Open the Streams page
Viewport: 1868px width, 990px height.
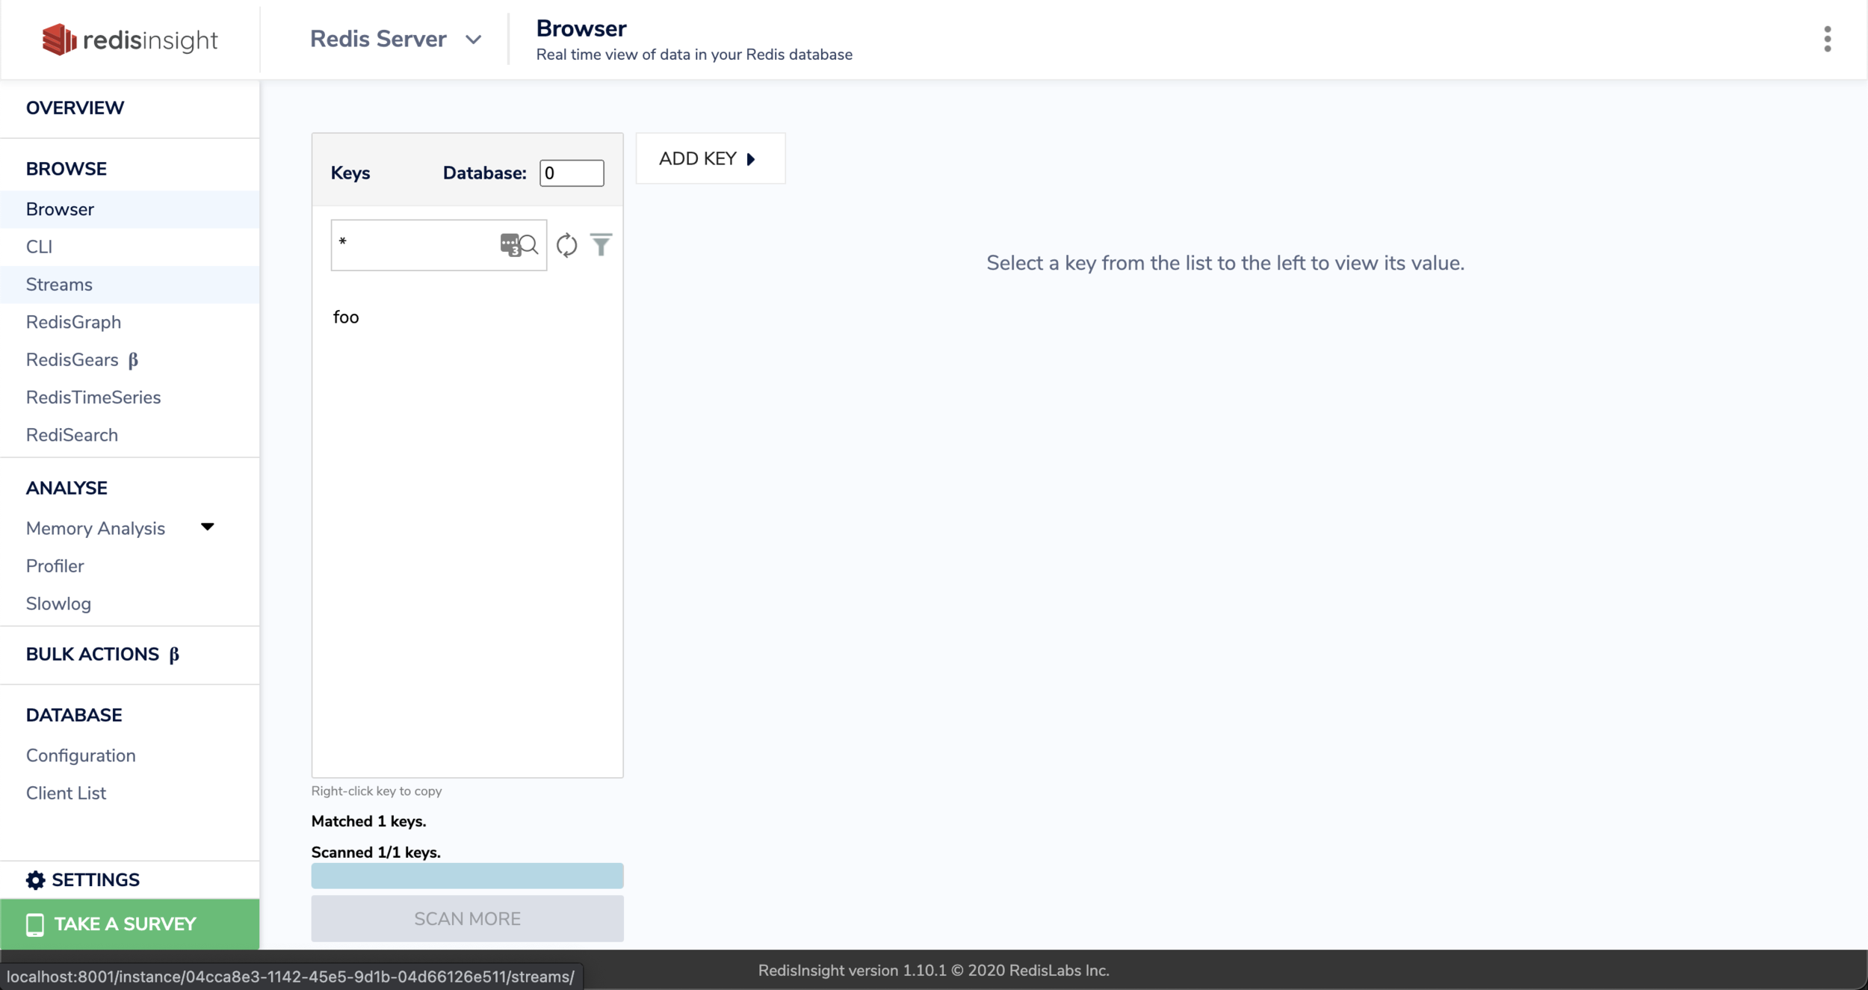59,285
